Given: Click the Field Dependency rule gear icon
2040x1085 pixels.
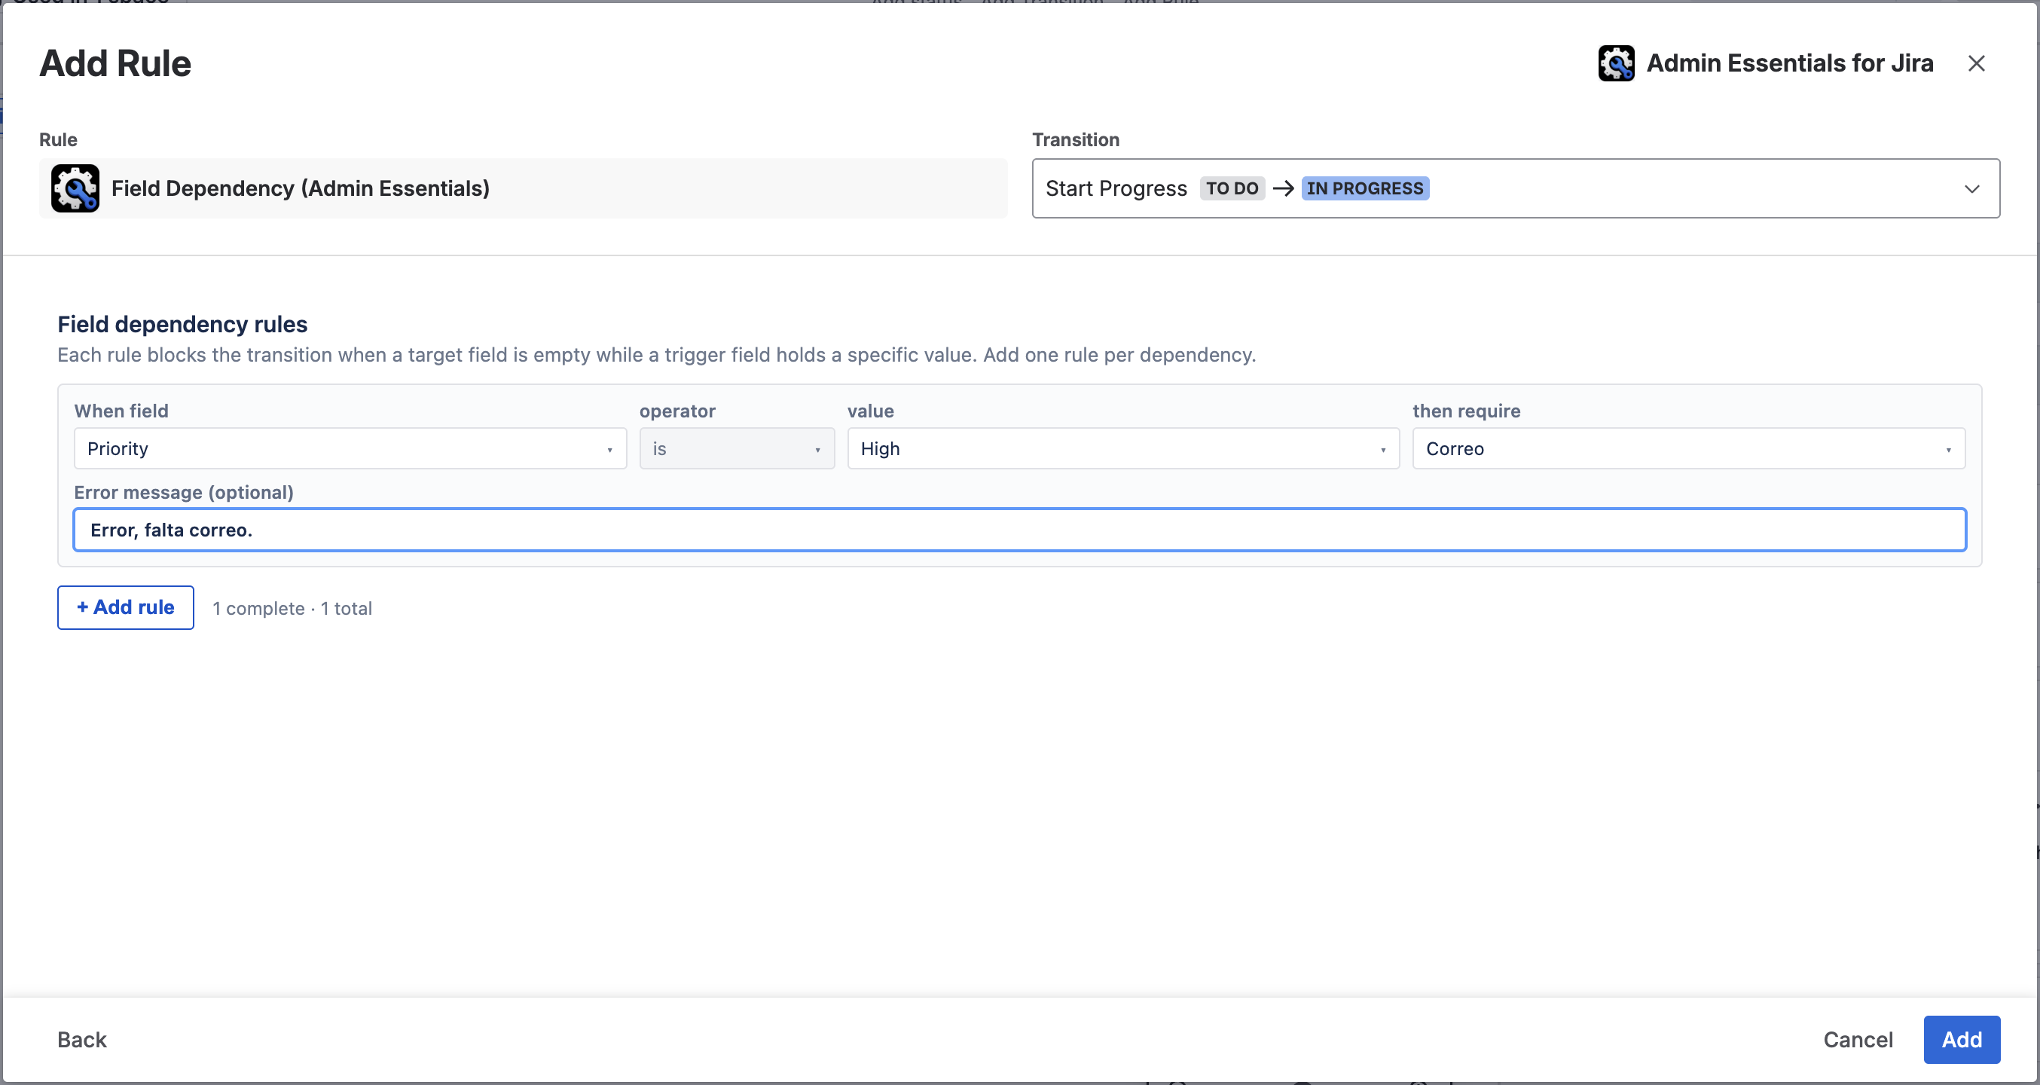Looking at the screenshot, I should point(75,188).
